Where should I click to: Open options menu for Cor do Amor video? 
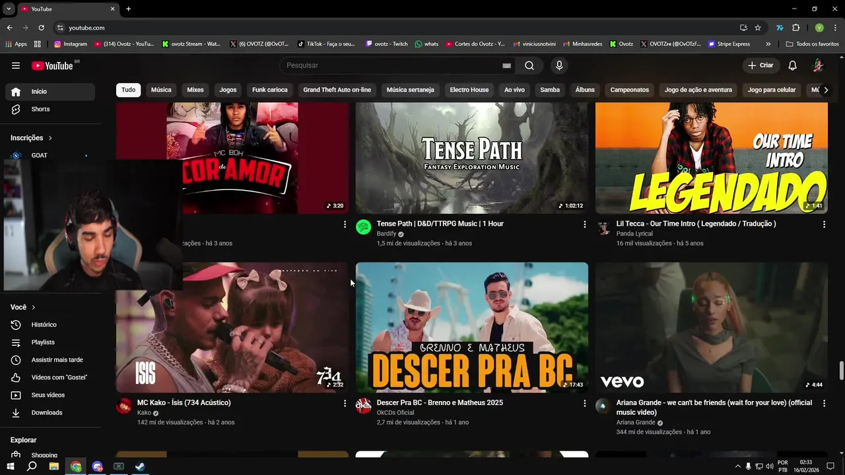click(x=345, y=224)
